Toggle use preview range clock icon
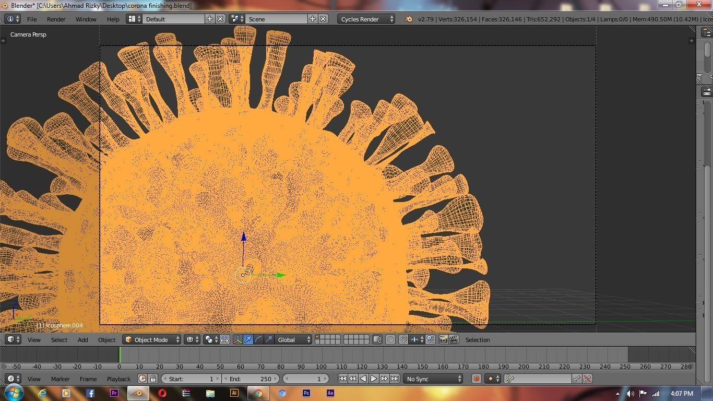Screen dimensions: 713x401 142,379
